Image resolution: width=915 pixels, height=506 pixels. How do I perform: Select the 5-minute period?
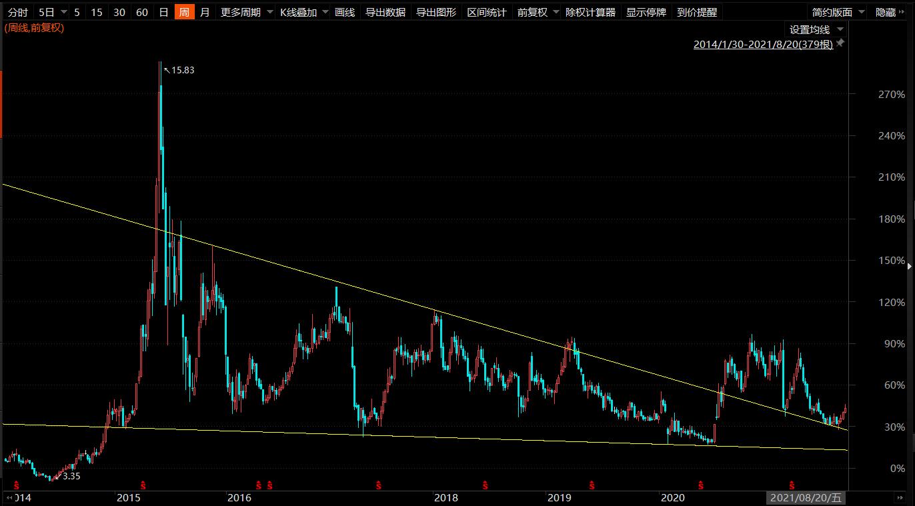tap(77, 12)
